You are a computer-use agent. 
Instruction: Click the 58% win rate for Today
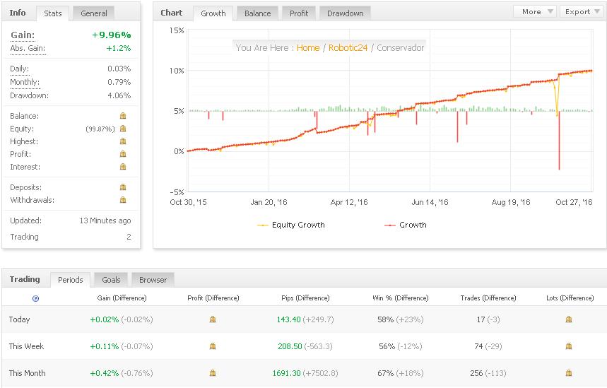click(x=385, y=319)
